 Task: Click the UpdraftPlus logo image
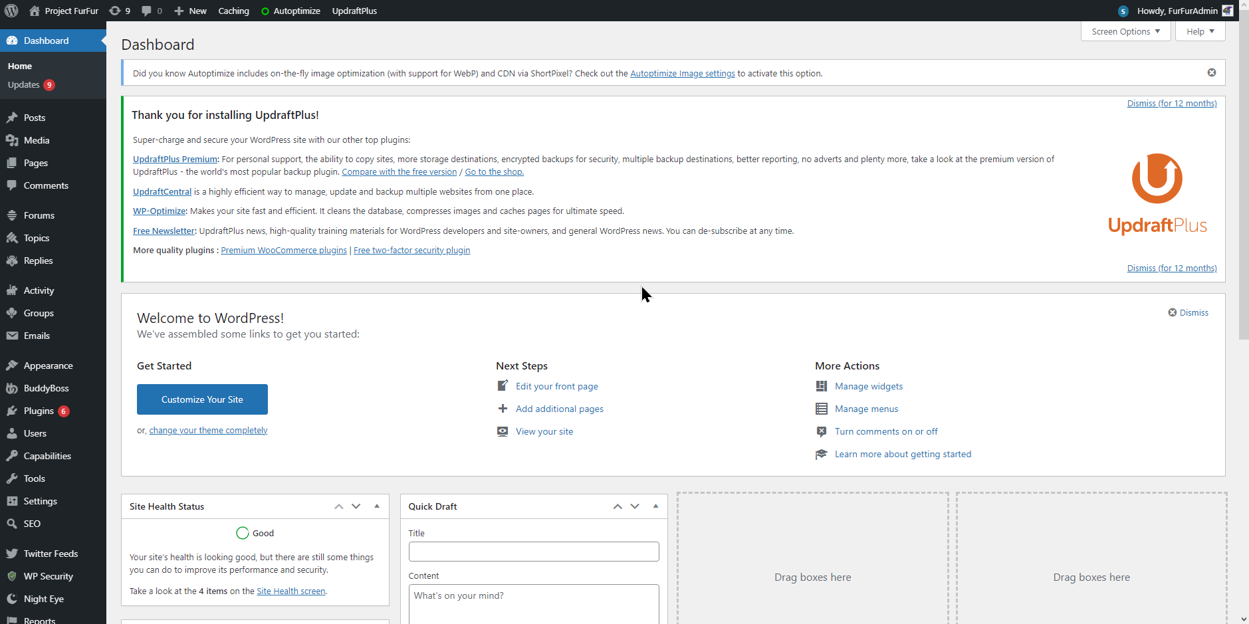[1157, 194]
